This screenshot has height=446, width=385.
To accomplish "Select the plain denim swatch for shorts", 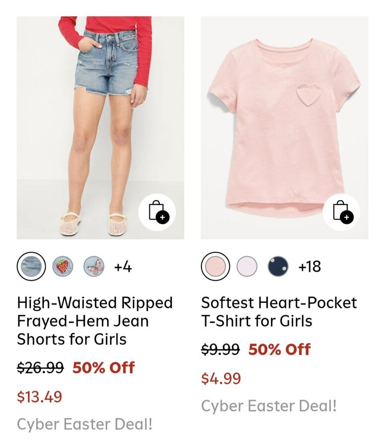I will [31, 267].
